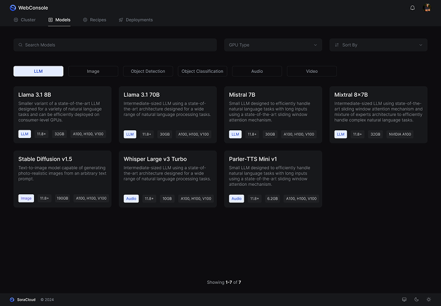Click the search magnifier icon
441x306 pixels.
click(x=20, y=45)
